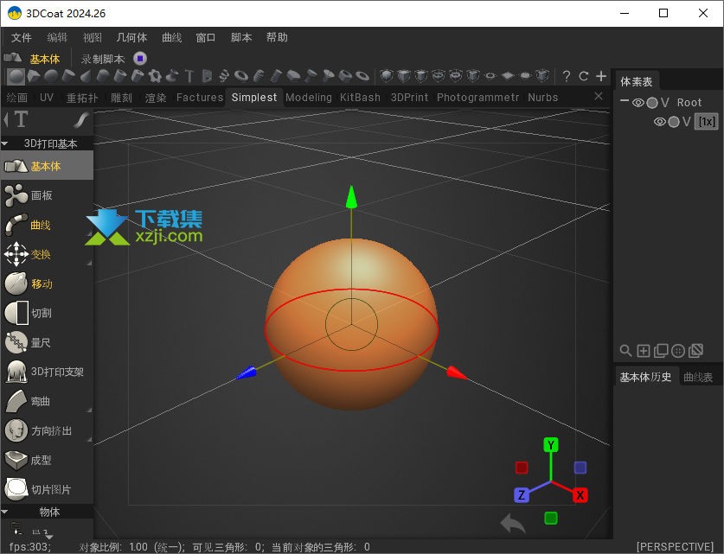
Task: Expand the 变换 tool submenu triangle
Action: pos(90,263)
